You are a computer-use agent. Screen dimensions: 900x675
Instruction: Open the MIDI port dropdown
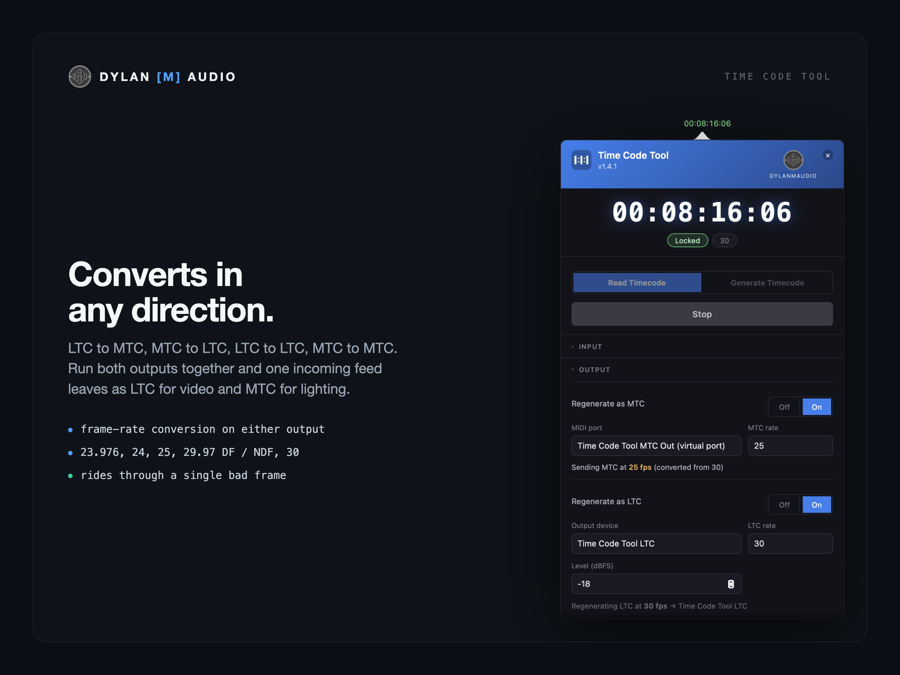[656, 445]
